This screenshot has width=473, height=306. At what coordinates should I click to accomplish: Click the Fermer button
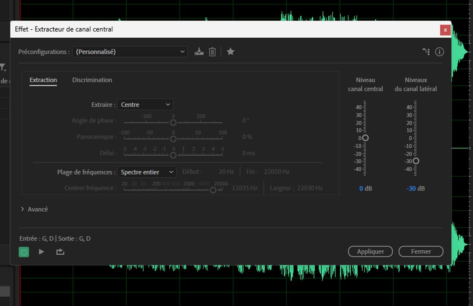pyautogui.click(x=421, y=251)
